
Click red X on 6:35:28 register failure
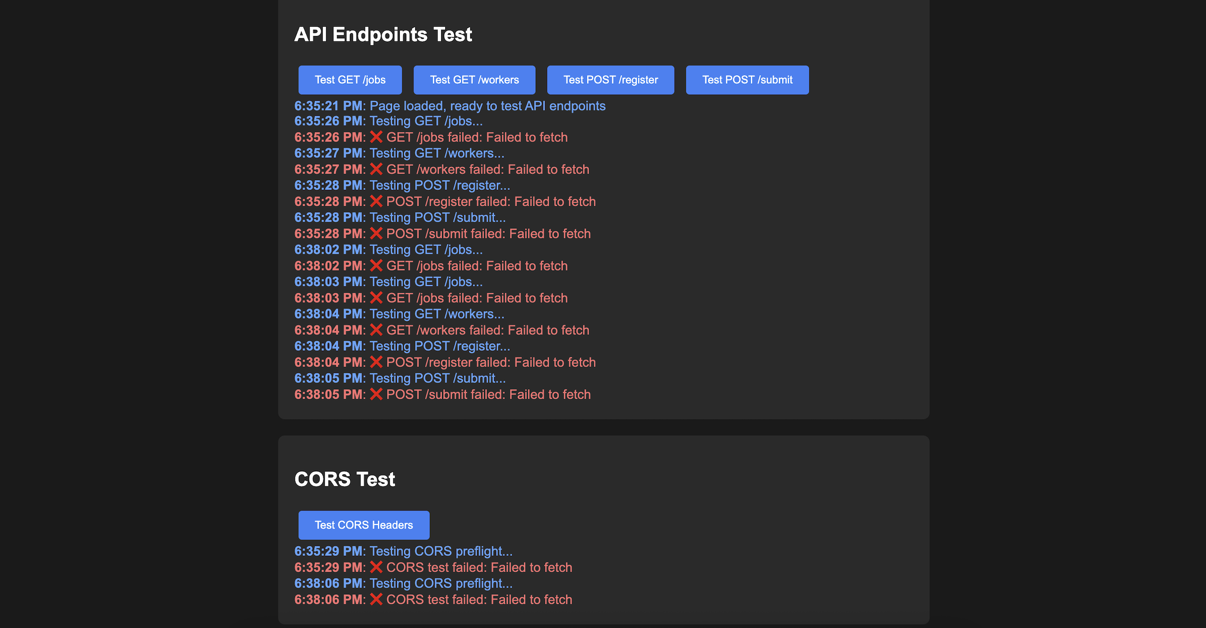pos(376,202)
